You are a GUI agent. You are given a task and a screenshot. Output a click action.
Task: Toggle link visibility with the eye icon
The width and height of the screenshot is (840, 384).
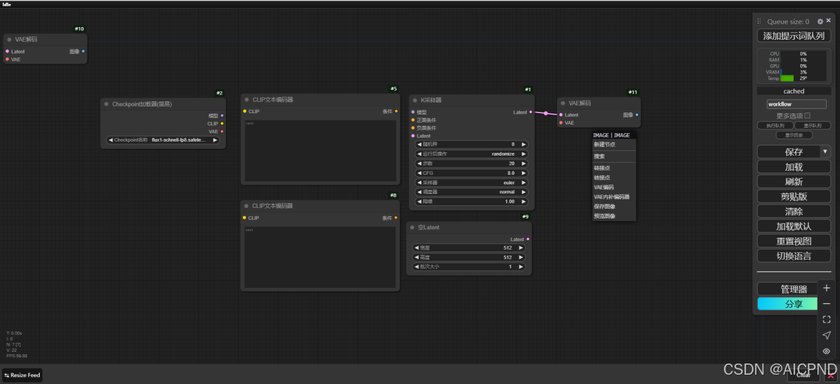pyautogui.click(x=826, y=351)
